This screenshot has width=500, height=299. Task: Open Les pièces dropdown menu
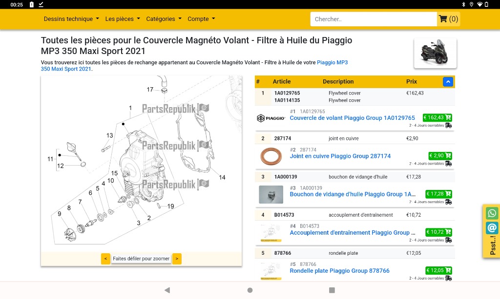click(x=123, y=19)
